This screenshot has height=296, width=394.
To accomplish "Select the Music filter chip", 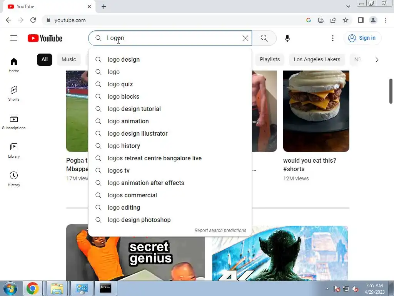I will pos(68,60).
